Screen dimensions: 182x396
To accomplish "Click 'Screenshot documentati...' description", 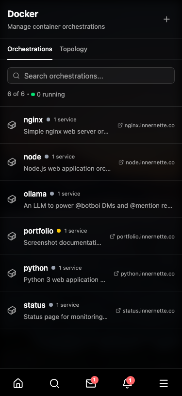I will (x=63, y=243).
